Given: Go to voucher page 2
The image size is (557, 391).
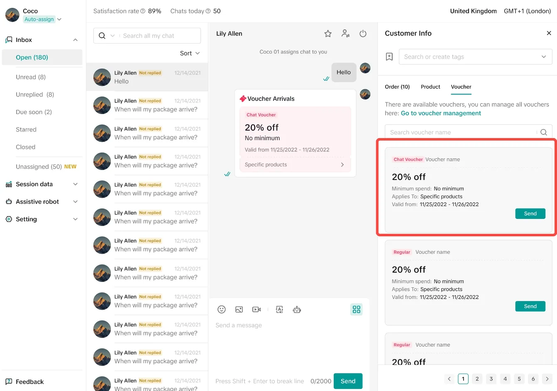Looking at the screenshot, I should click(x=477, y=379).
